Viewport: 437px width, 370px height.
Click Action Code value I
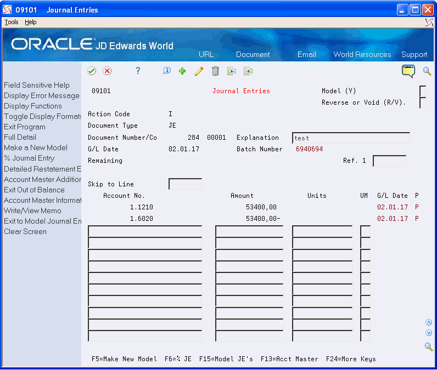[170, 114]
